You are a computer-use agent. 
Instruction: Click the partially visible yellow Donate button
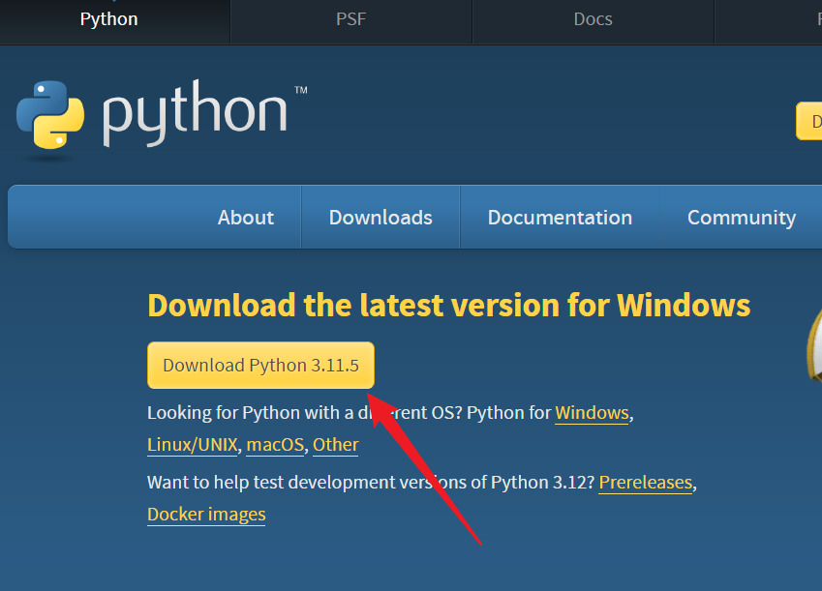pos(809,121)
